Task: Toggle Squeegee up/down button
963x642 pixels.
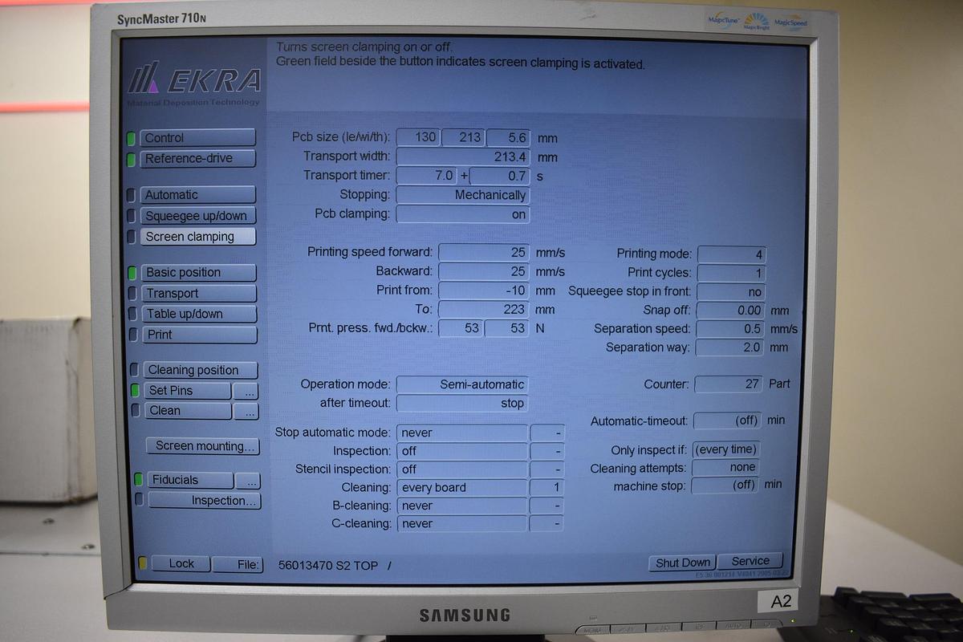Action: (x=197, y=216)
